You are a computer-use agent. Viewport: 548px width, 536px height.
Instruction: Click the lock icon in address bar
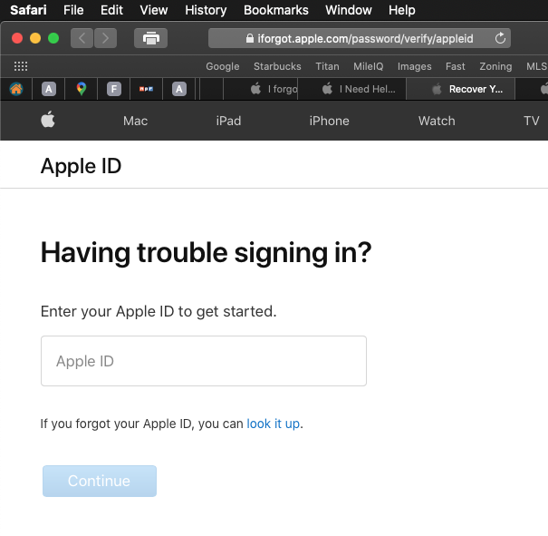(249, 38)
